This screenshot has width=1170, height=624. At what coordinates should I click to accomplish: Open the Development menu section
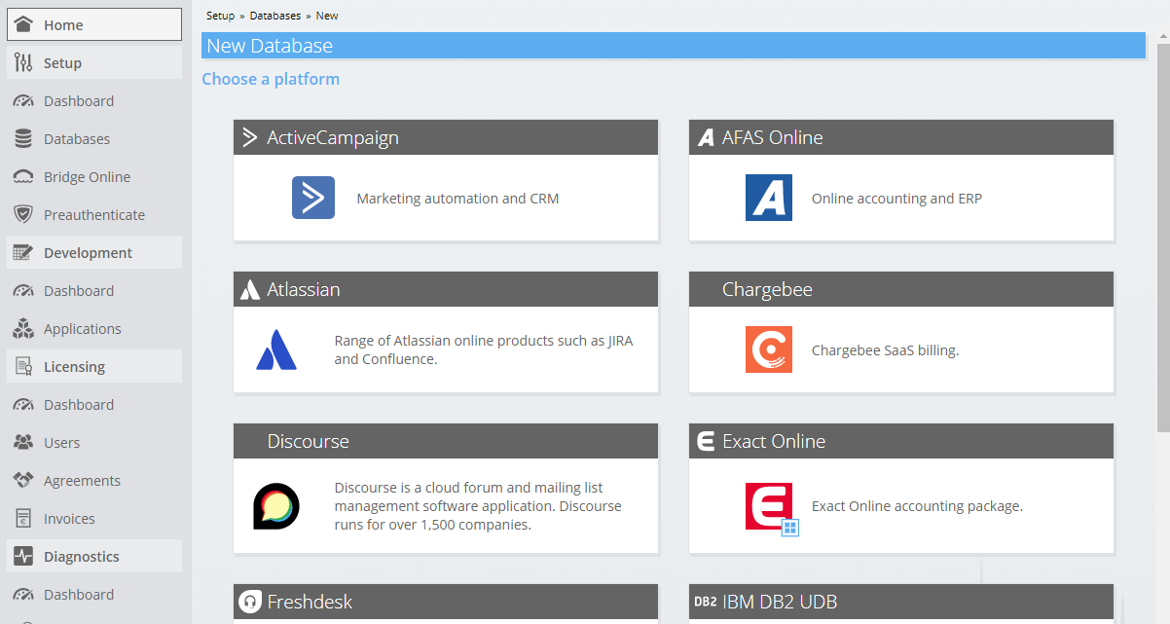coord(94,252)
